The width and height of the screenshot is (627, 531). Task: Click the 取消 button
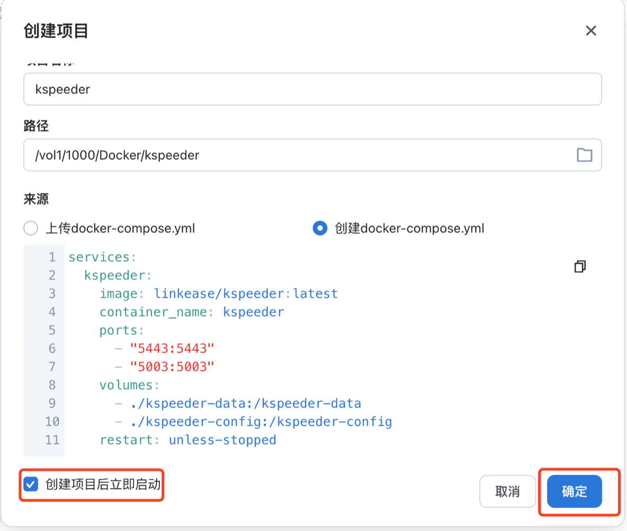507,491
